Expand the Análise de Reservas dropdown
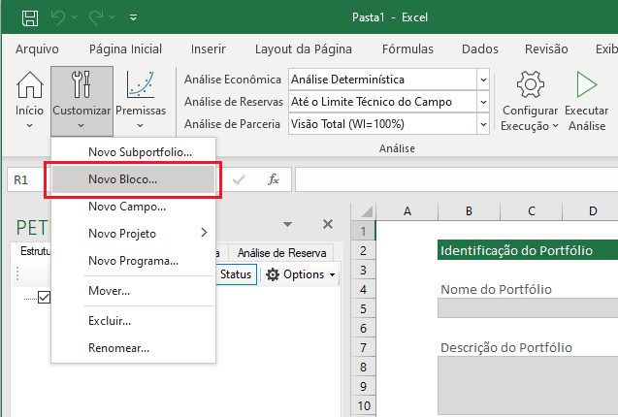Viewport: 618px width, 417px height. tap(483, 102)
